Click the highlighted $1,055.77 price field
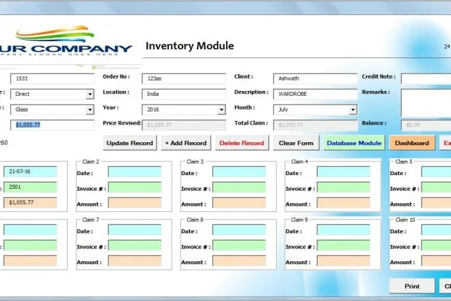 [x=53, y=125]
